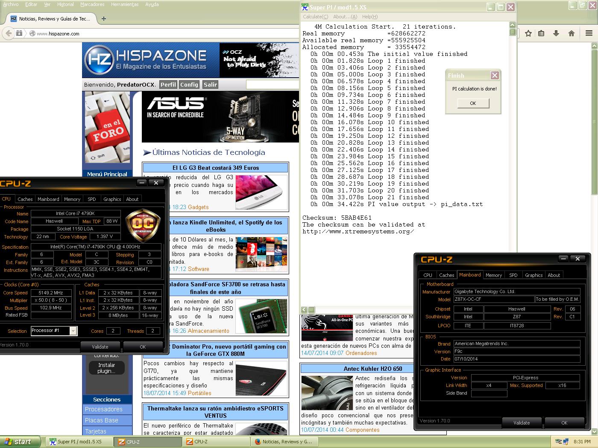This screenshot has height=448, width=598.
Task: Click the Salir button to log out
Action: tap(210, 84)
